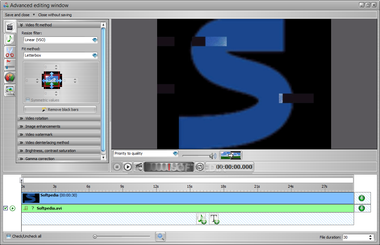The width and height of the screenshot is (380, 245).
Task: Adjust the timeline zoom slider
Action: (x=122, y=237)
